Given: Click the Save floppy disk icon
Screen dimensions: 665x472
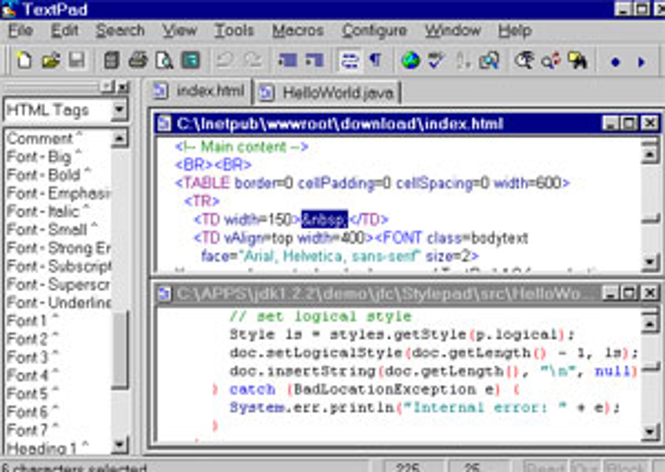Looking at the screenshot, I should pyautogui.click(x=76, y=60).
